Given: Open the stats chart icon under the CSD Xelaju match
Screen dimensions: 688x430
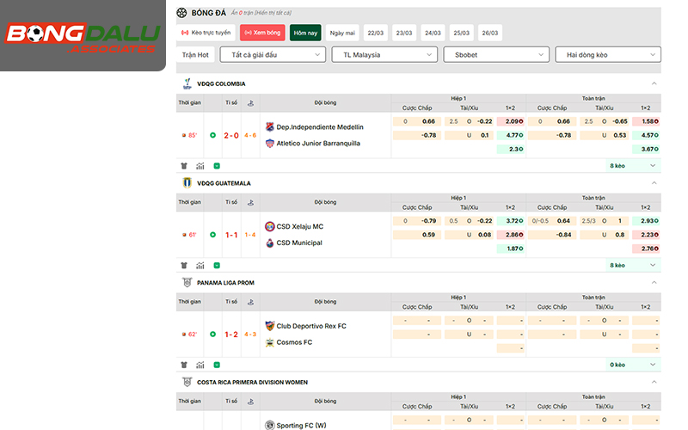Looking at the screenshot, I should [x=200, y=265].
